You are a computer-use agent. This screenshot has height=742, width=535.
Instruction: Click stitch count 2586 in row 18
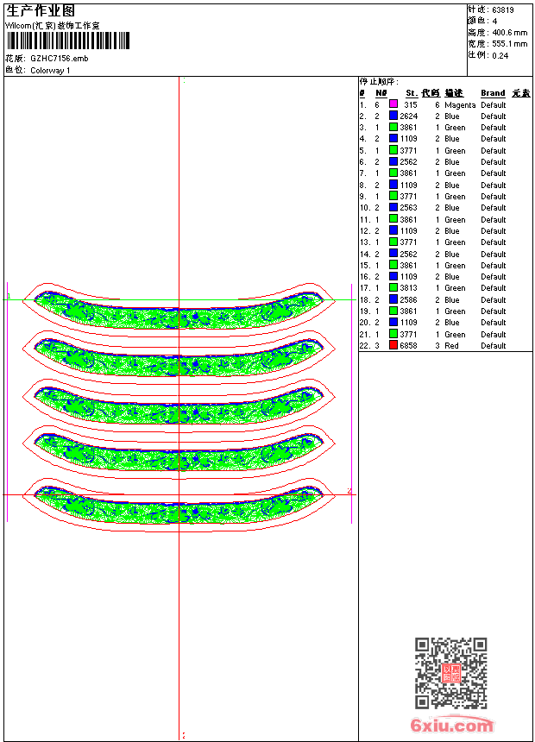(x=409, y=300)
